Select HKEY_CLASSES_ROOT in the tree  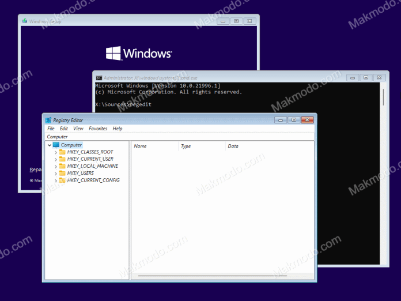[x=90, y=152]
